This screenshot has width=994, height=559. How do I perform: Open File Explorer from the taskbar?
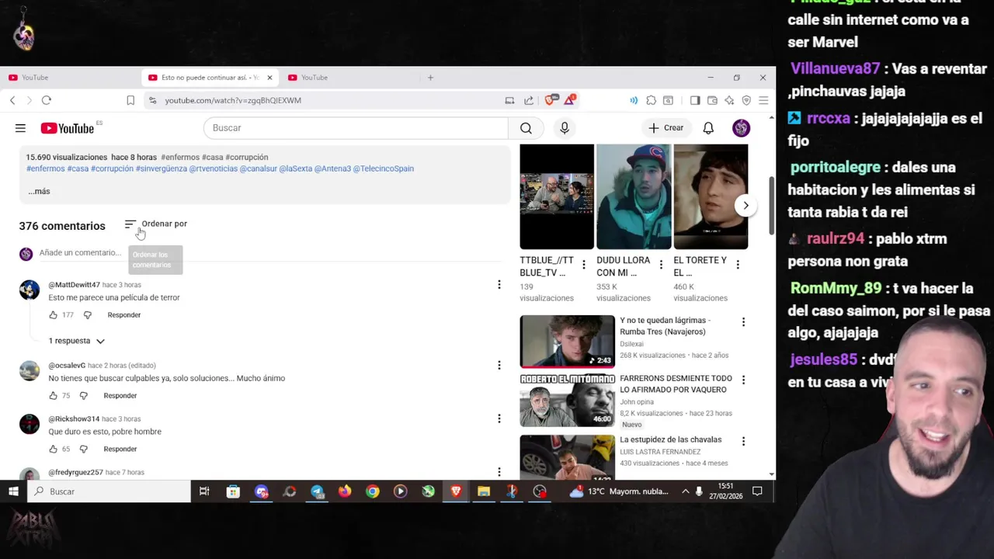[484, 491]
